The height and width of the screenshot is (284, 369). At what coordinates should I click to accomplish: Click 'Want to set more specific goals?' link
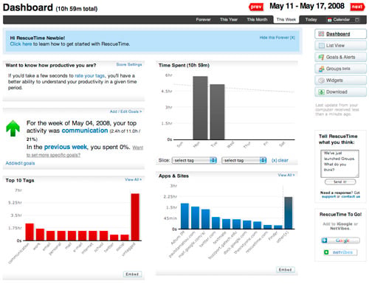pos(85,151)
